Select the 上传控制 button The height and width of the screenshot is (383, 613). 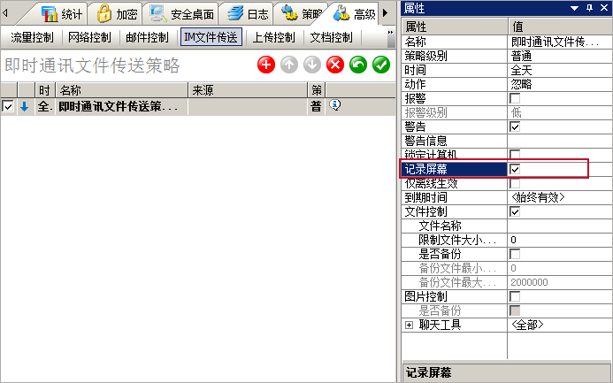273,37
